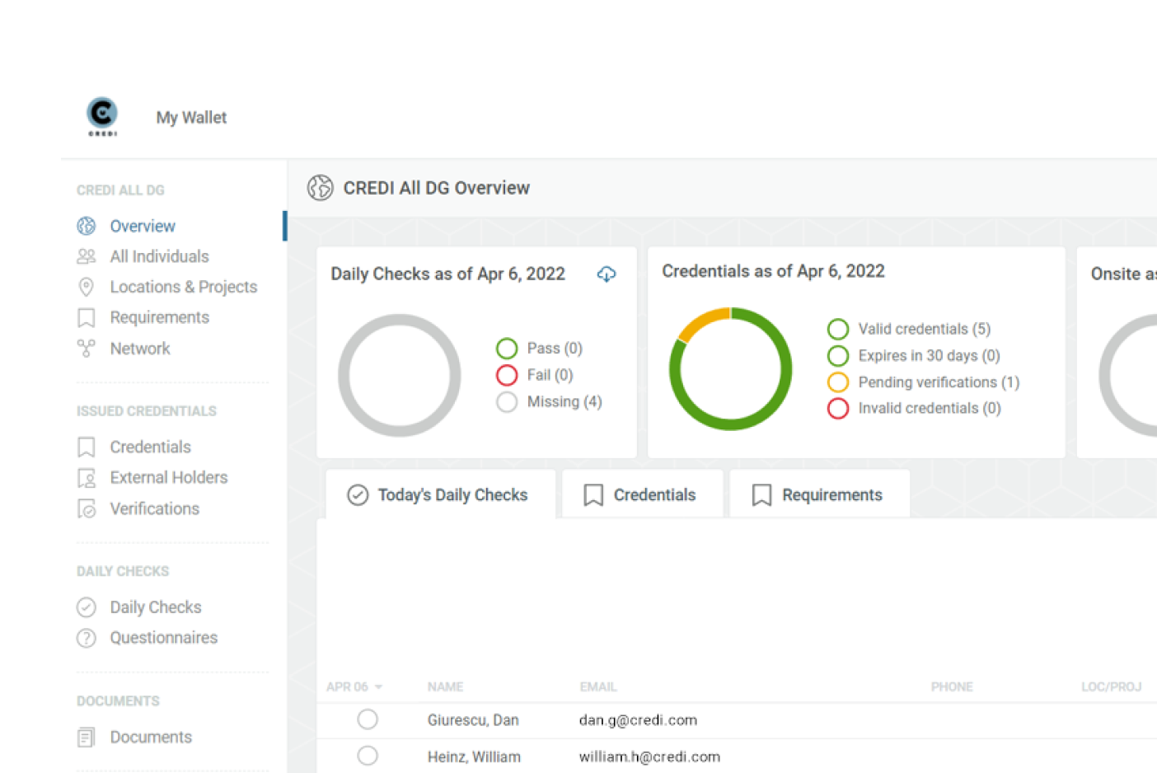
Task: Click the download icon on Daily Checks card
Action: click(607, 274)
